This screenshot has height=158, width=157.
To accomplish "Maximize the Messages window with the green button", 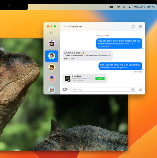I will pos(55,26).
